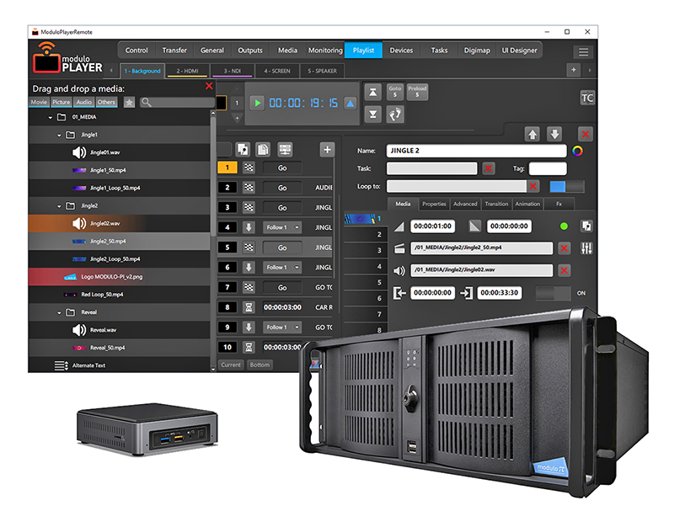The width and height of the screenshot is (674, 511).
Task: Trigger the green Play button in the timecode bar
Action: (x=256, y=103)
